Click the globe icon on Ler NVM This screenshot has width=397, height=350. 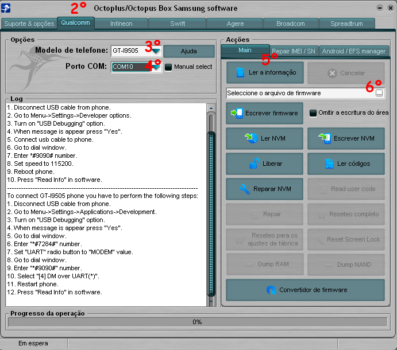click(251, 138)
